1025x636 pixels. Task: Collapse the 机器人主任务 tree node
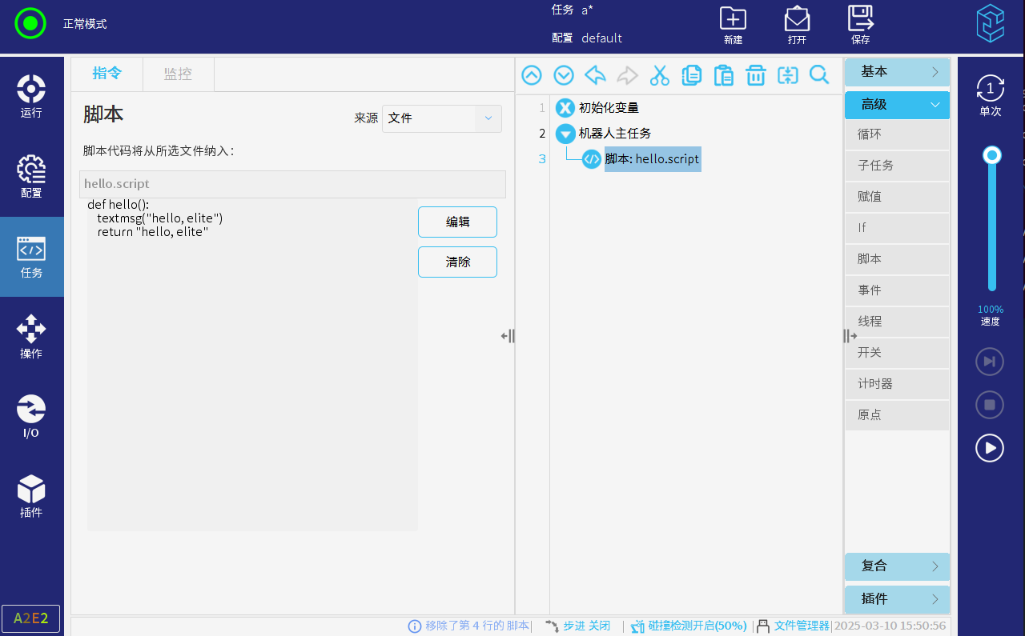565,134
